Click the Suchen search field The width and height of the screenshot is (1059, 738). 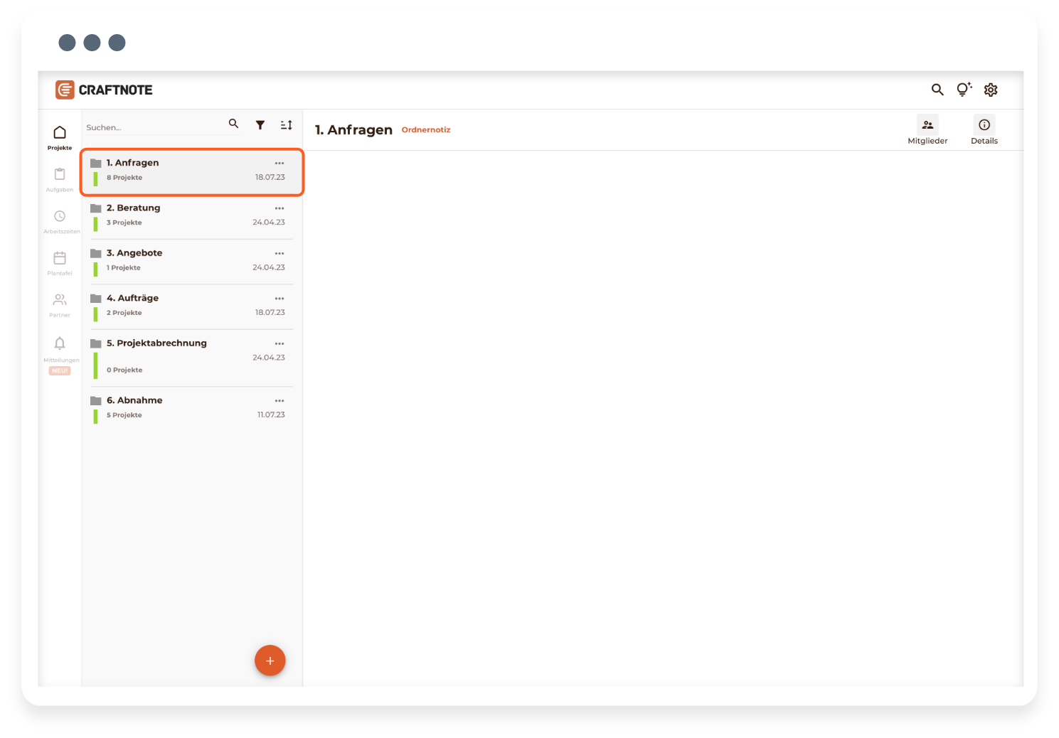[x=153, y=128]
